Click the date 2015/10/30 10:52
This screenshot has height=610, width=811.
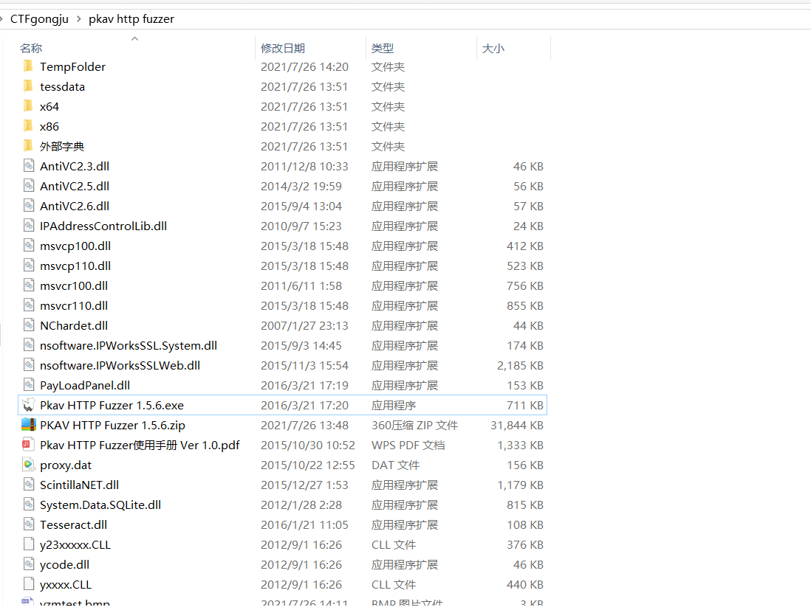click(x=308, y=445)
